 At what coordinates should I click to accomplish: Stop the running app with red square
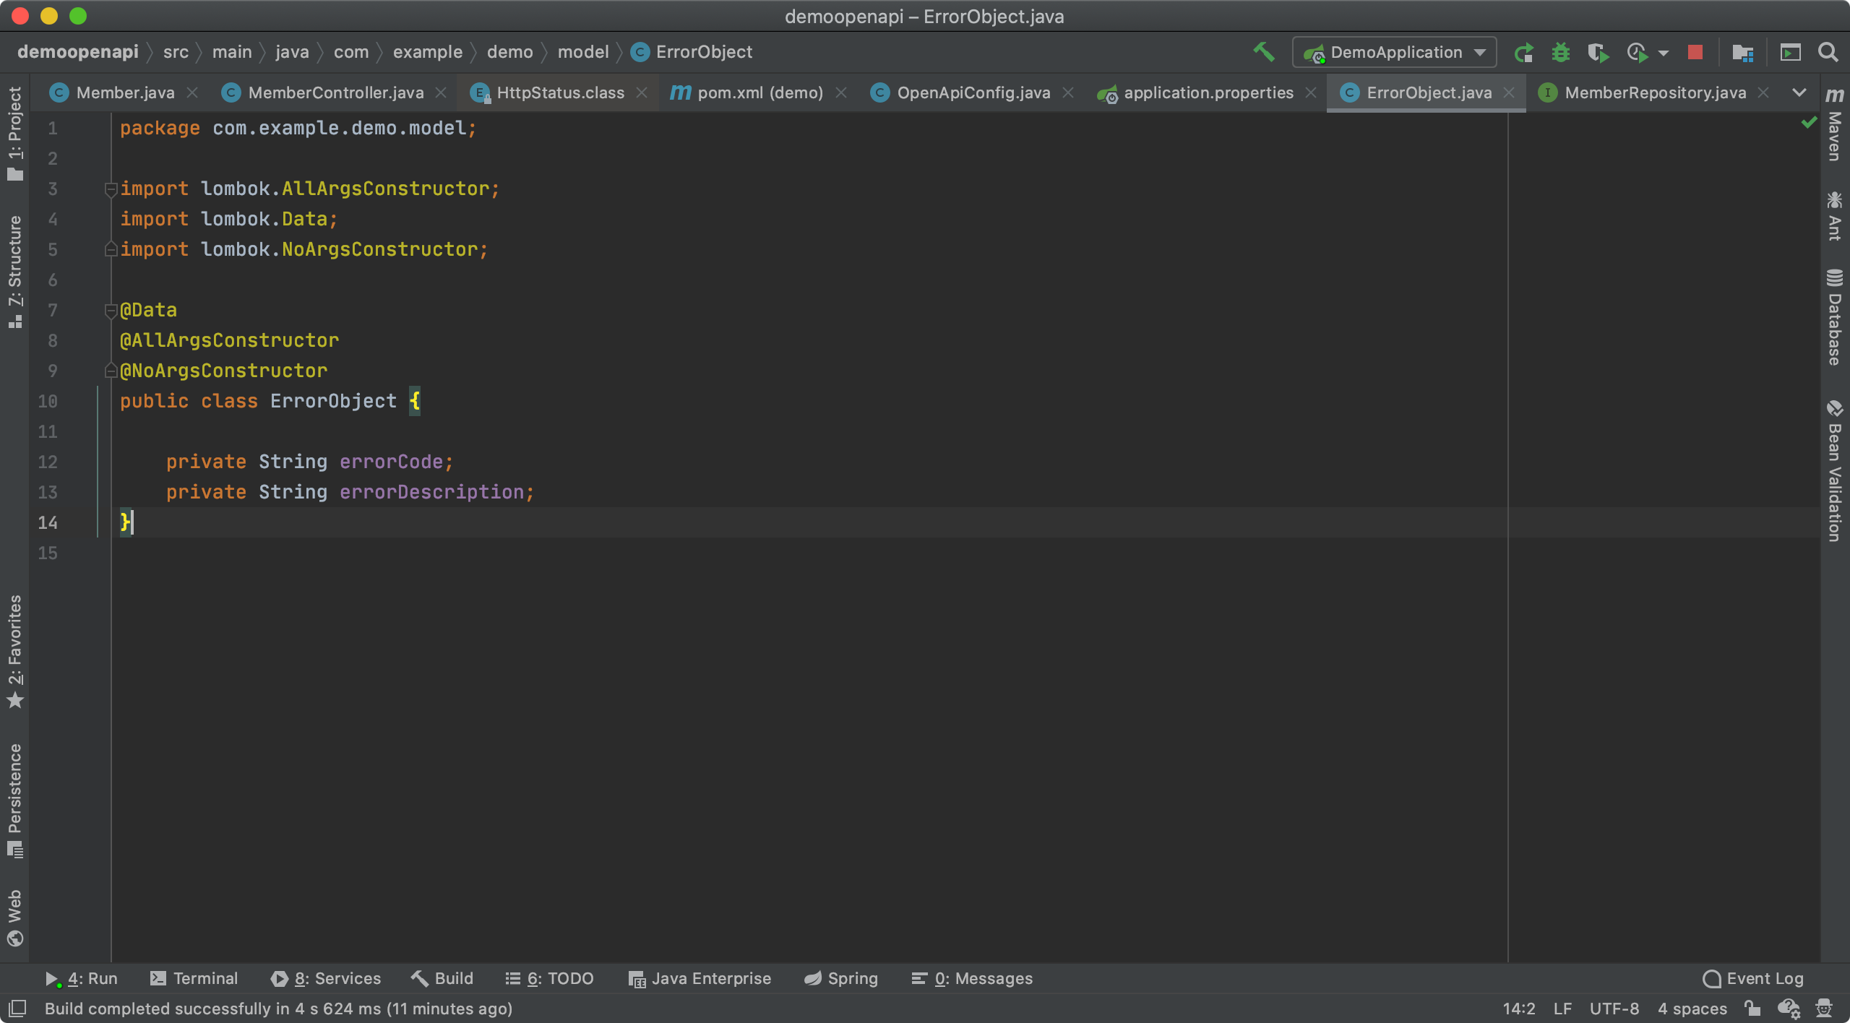click(x=1695, y=52)
